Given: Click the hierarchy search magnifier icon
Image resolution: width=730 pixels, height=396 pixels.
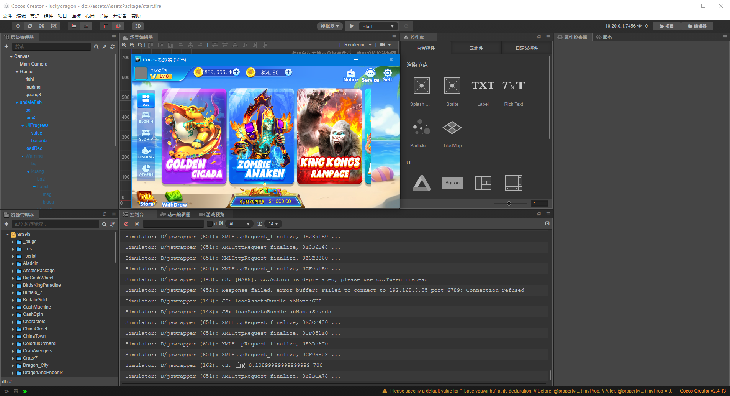Looking at the screenshot, I should tap(96, 46).
